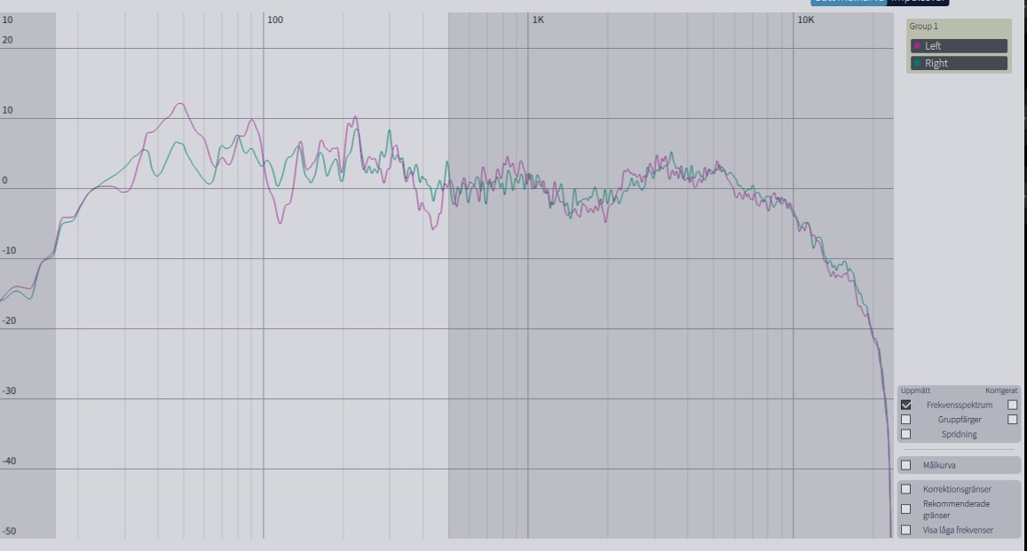Image resolution: width=1027 pixels, height=551 pixels.
Task: Click the -10 level axis label
Action: 9,250
